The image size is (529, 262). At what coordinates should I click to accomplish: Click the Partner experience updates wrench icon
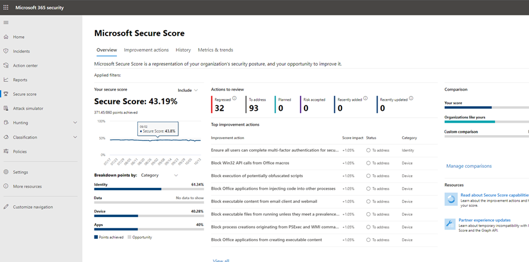pyautogui.click(x=451, y=224)
